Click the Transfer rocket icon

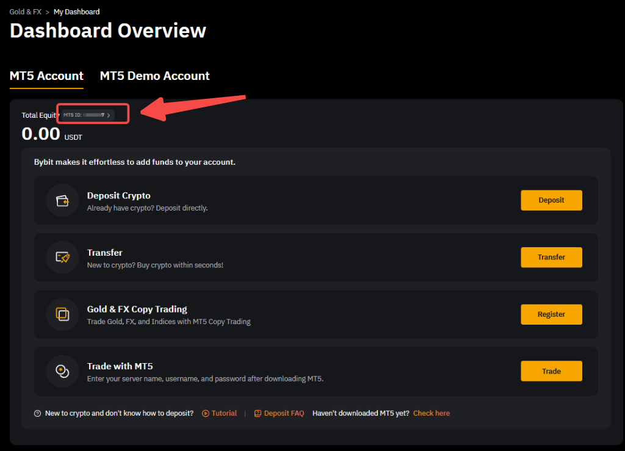62,258
